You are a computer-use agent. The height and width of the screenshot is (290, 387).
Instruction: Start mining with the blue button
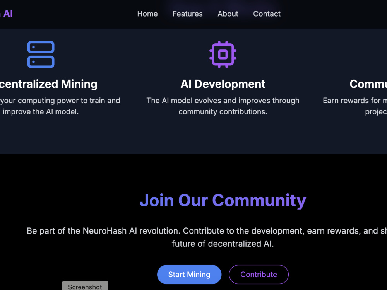(x=189, y=275)
